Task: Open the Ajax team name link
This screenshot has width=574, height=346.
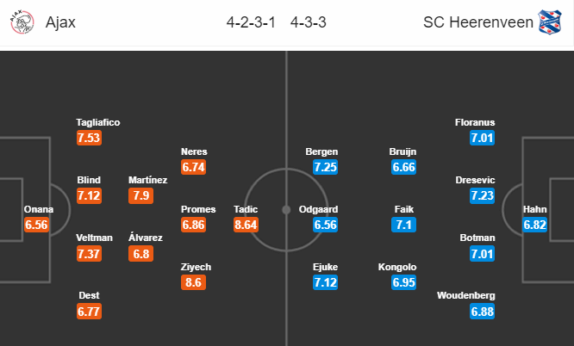Action: pyautogui.click(x=60, y=22)
